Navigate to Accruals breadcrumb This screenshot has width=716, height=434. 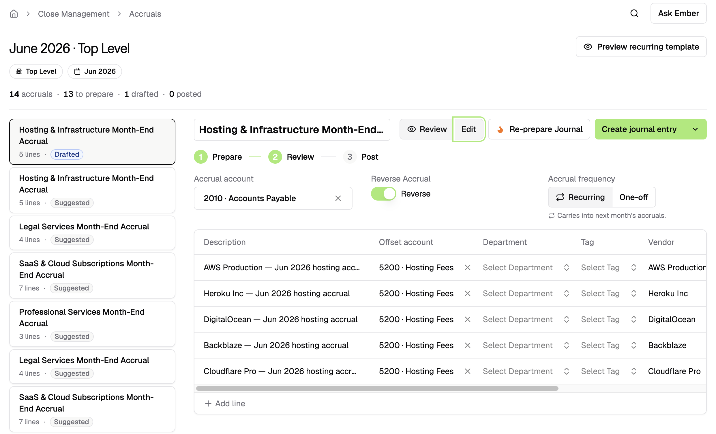click(x=145, y=14)
